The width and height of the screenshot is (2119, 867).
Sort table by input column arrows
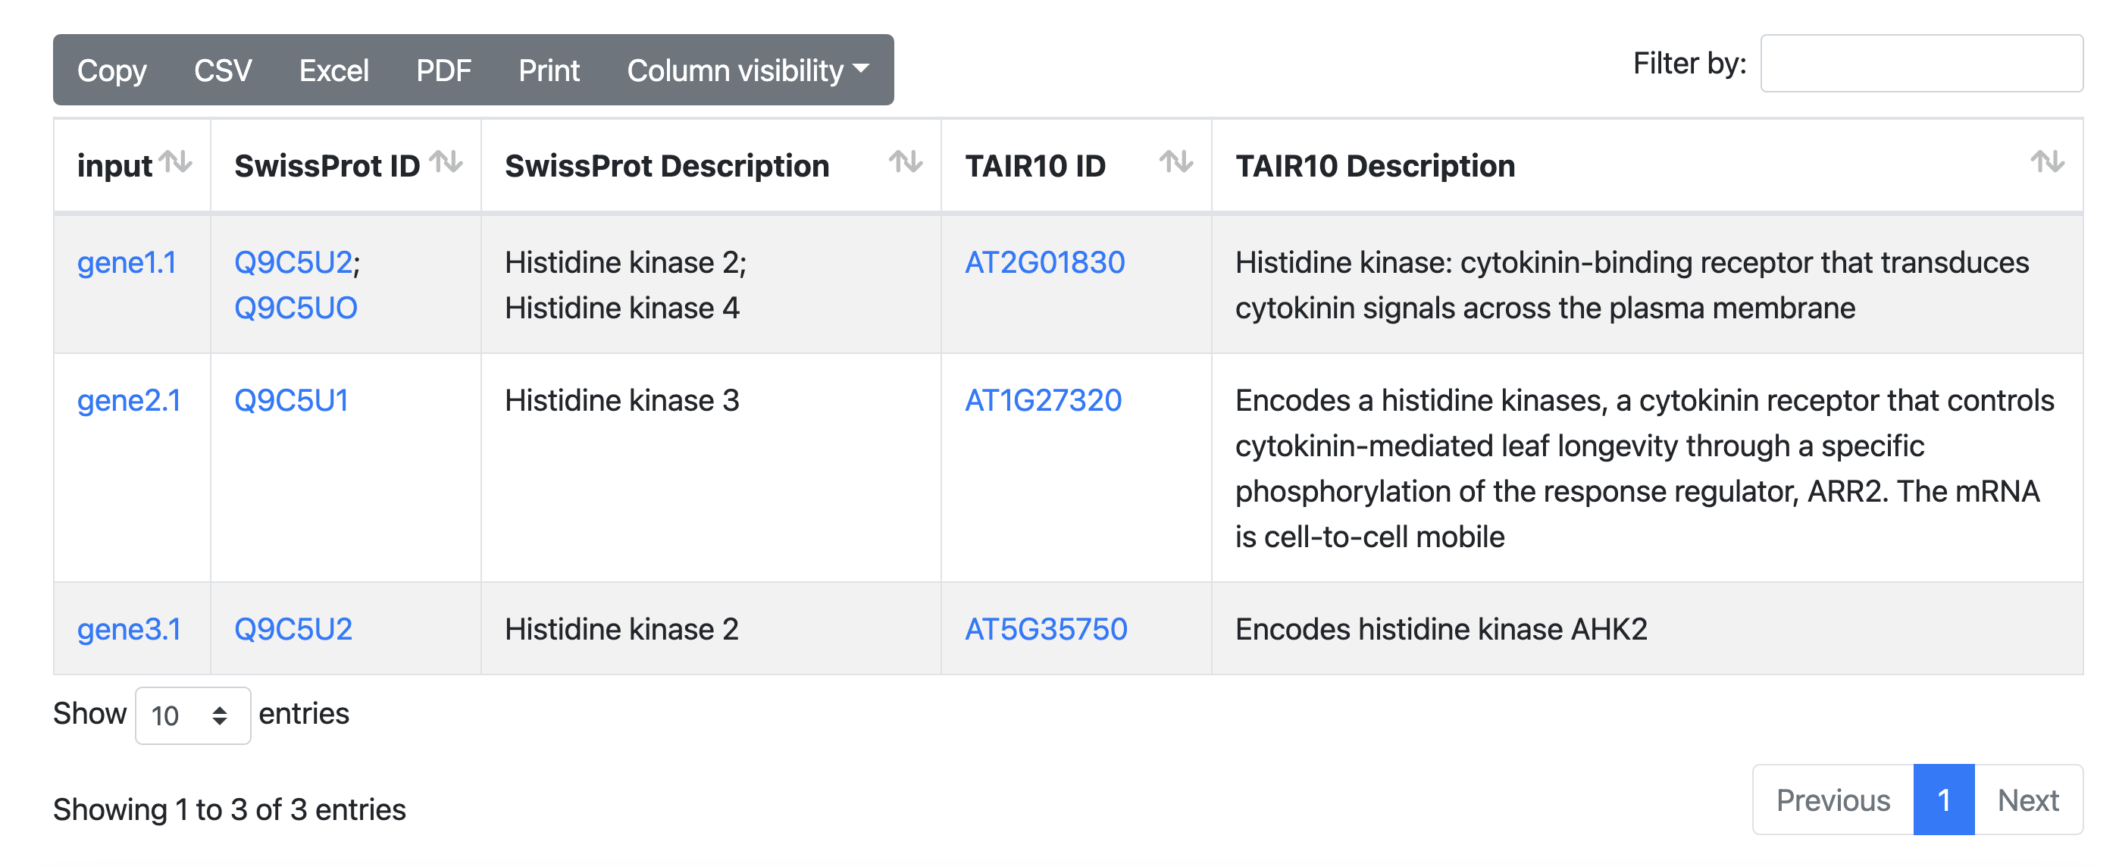pyautogui.click(x=175, y=162)
